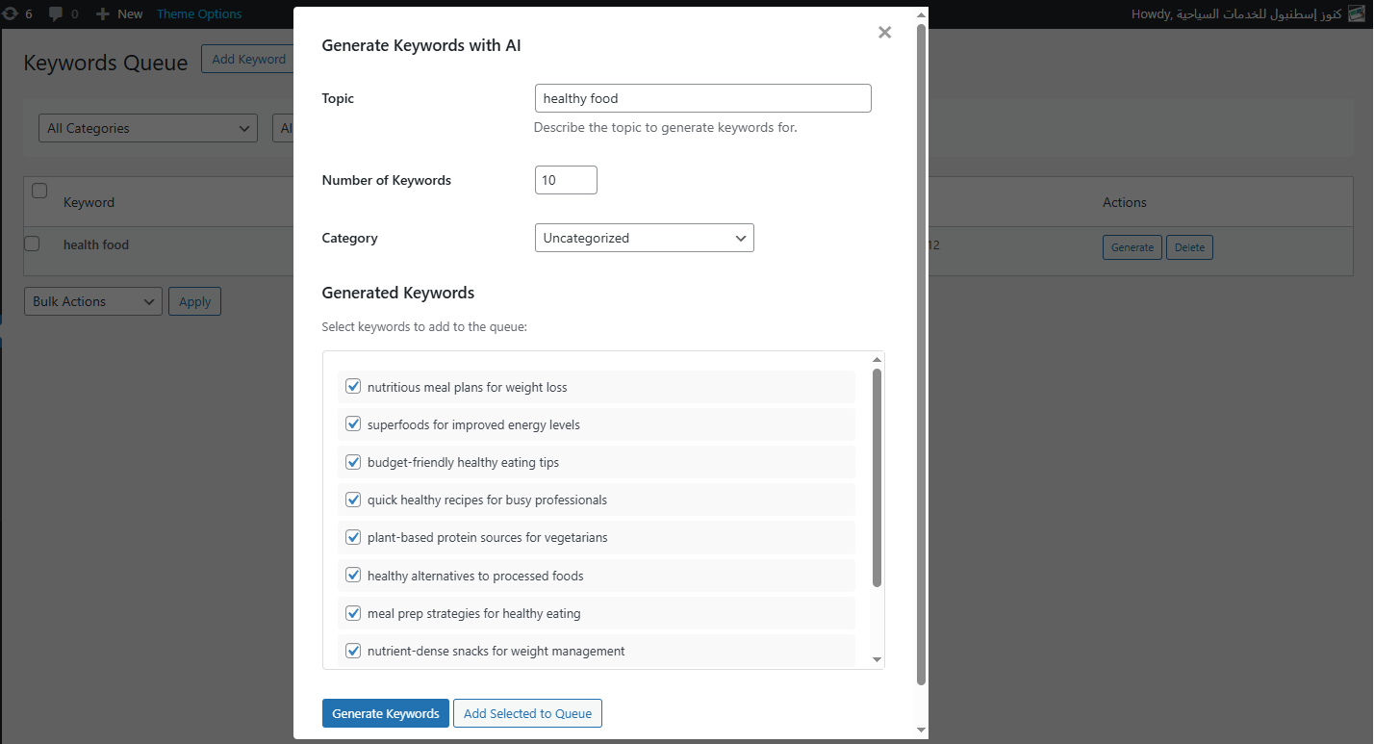Viewport: 1374px width, 744px height.
Task: Click Generate on the health food row
Action: (x=1132, y=246)
